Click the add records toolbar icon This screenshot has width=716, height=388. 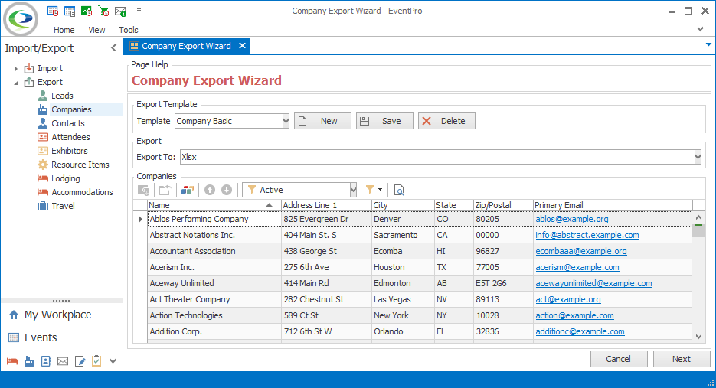pos(143,190)
